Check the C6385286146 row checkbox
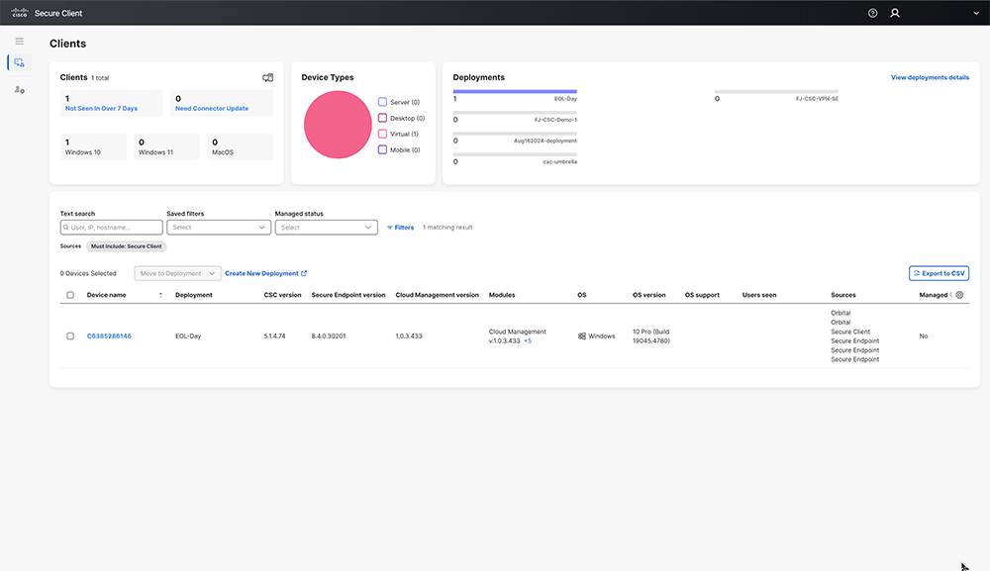The width and height of the screenshot is (990, 571). (x=70, y=336)
